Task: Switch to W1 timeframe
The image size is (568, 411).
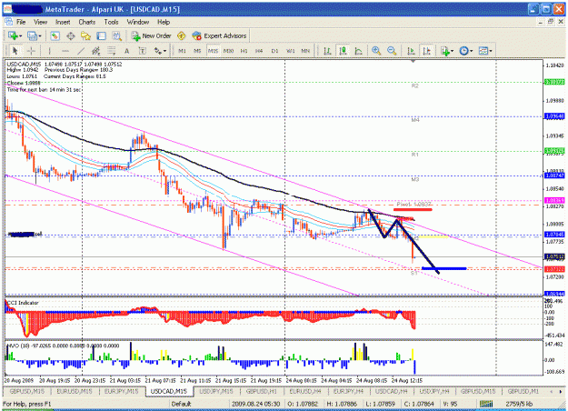Action: point(291,51)
